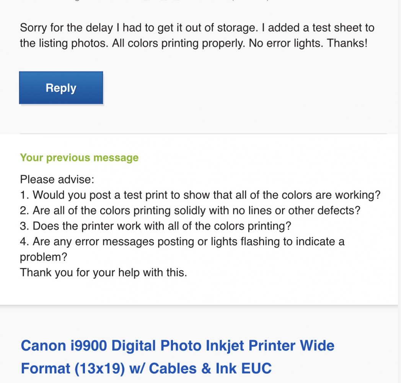Click the horizontal divider below Reply button

203,134
